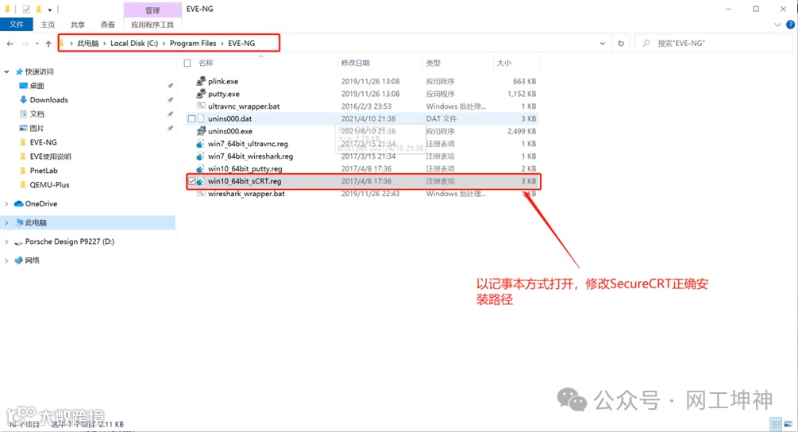The height and width of the screenshot is (432, 798).
Task: Click the Quick Access star icon
Action: (19, 71)
